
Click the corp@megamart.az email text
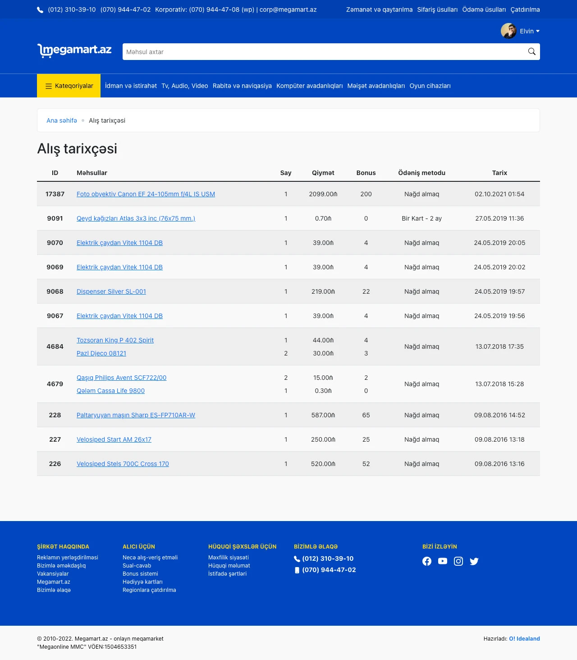288,9
